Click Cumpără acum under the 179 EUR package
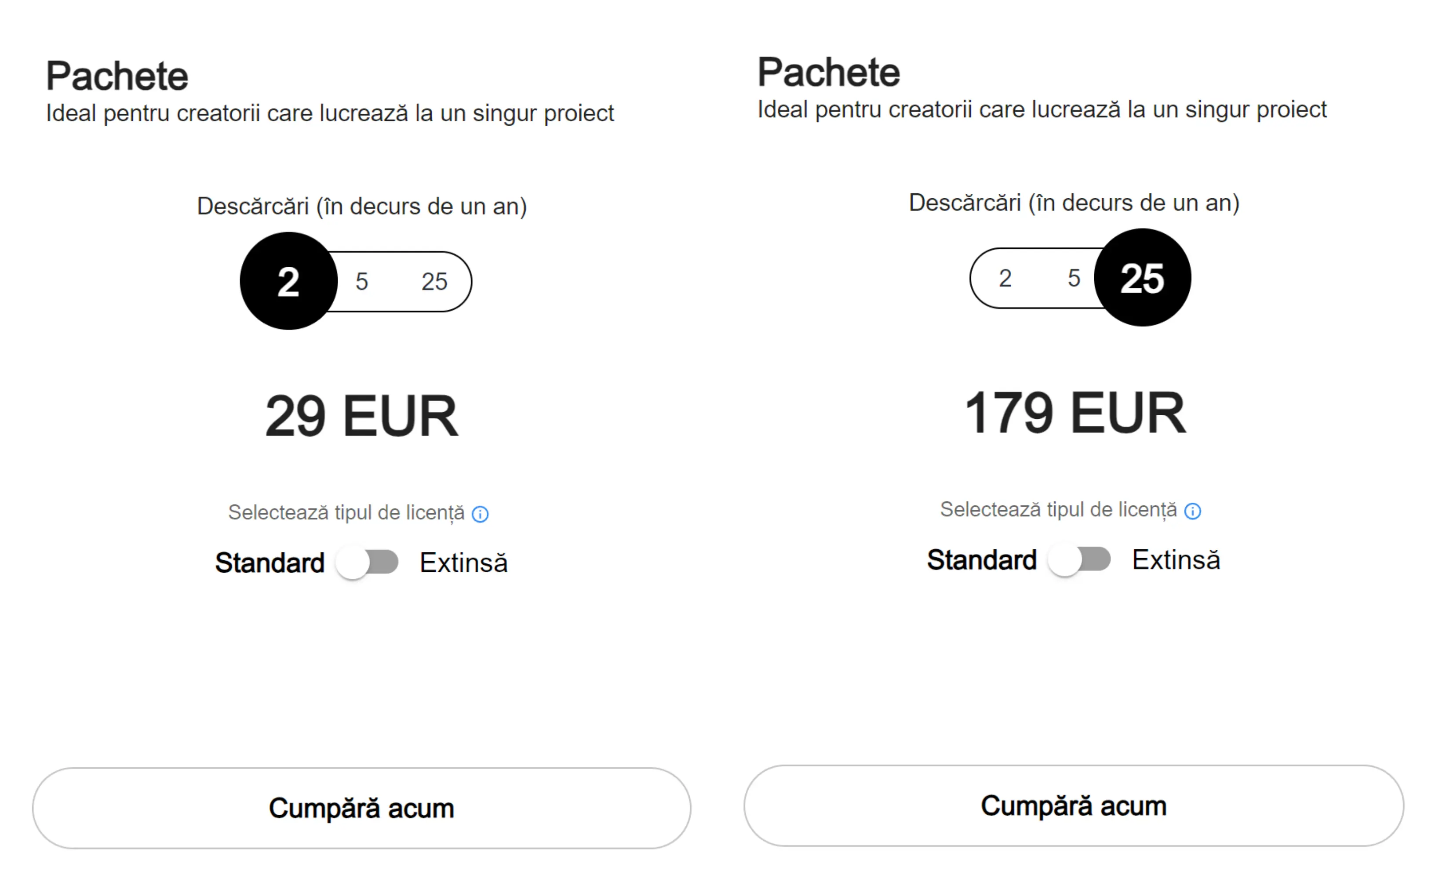Image resolution: width=1435 pixels, height=882 pixels. 1074,806
